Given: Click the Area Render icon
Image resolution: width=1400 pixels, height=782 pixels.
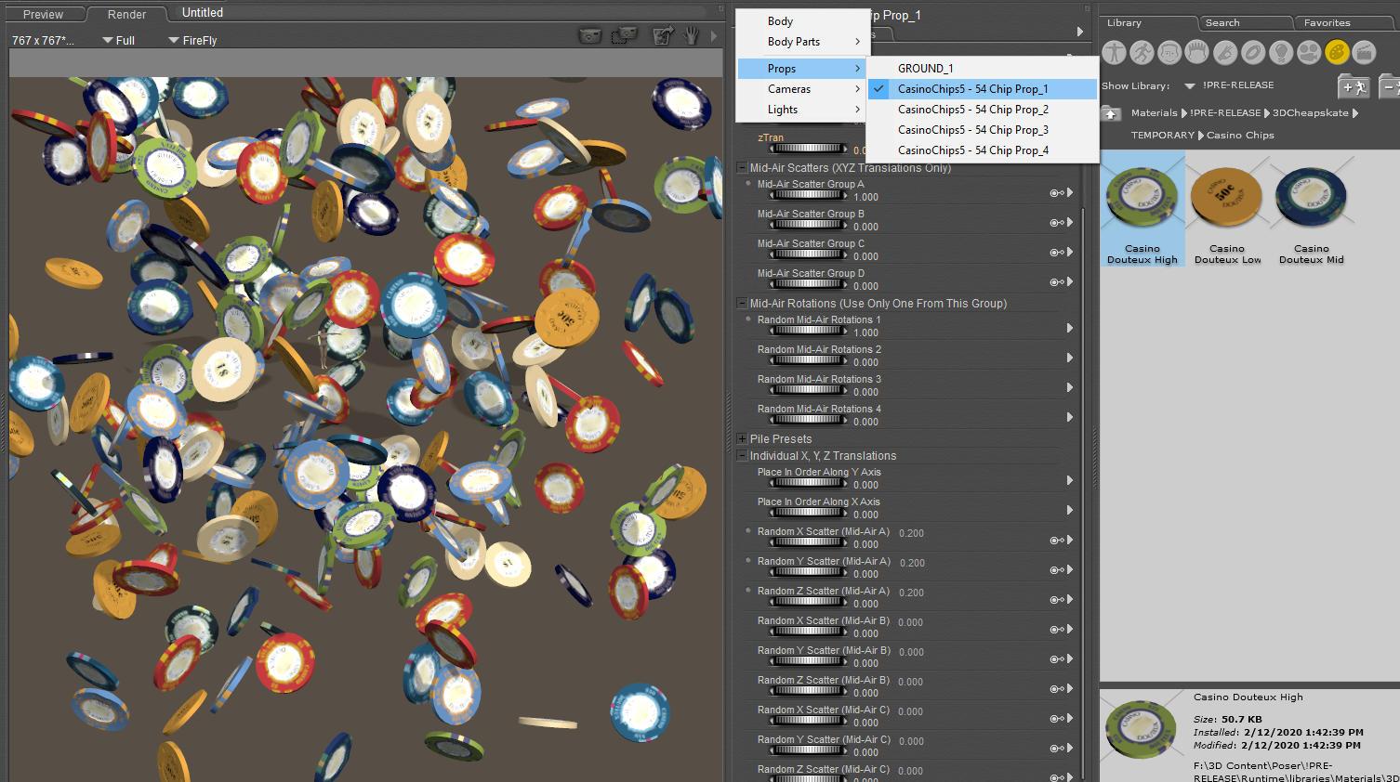Looking at the screenshot, I should pos(624,36).
